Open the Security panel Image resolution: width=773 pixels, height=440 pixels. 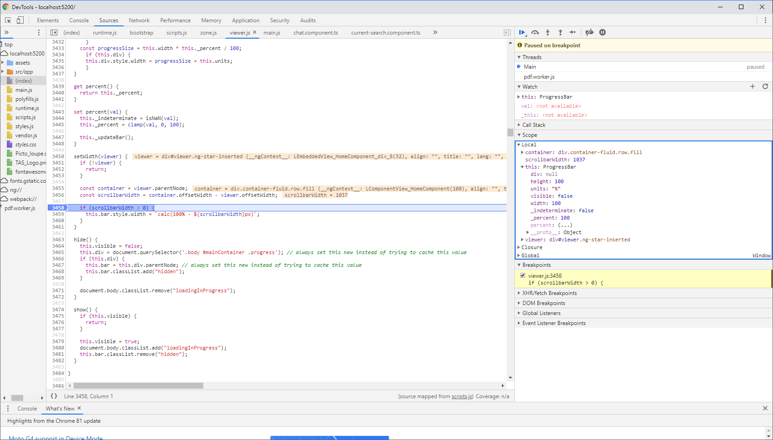pos(280,20)
